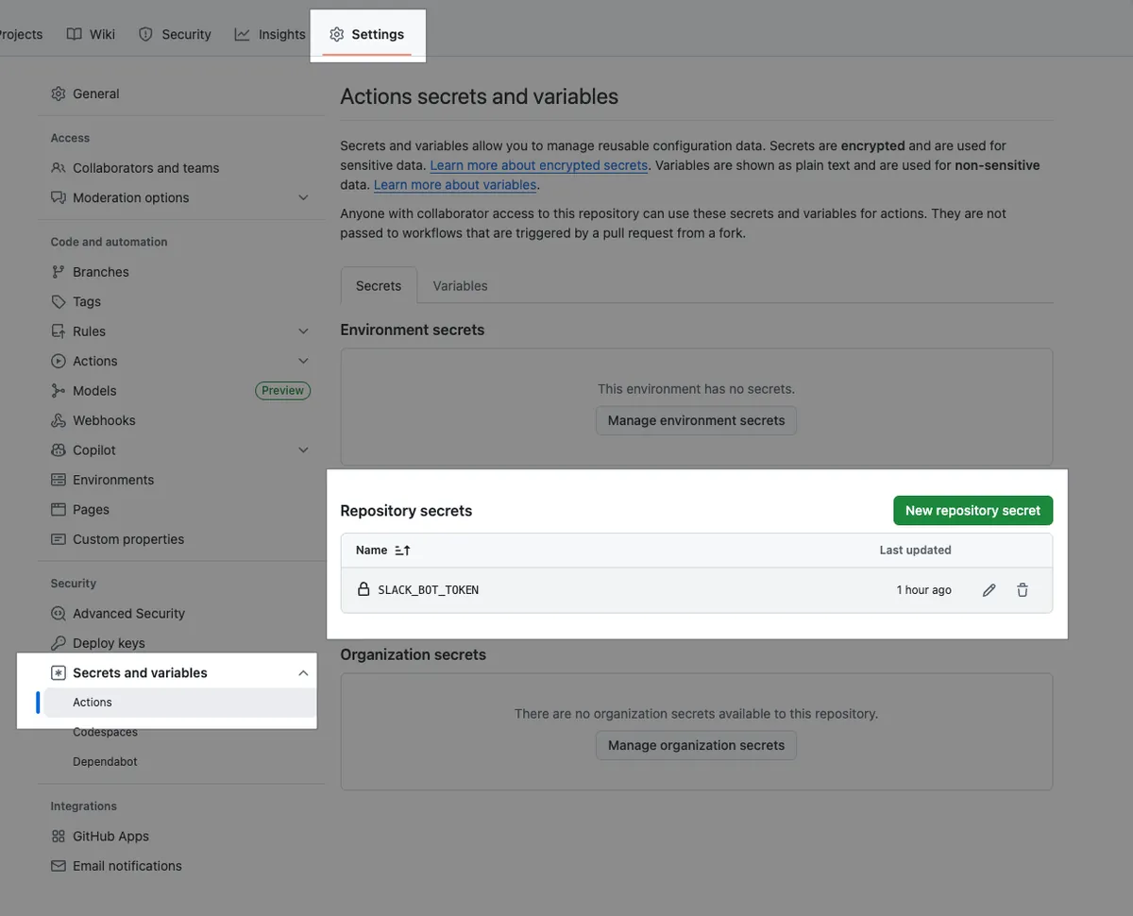Open the Learn more about encrypted secrets link
1133x916 pixels.
pyautogui.click(x=538, y=165)
